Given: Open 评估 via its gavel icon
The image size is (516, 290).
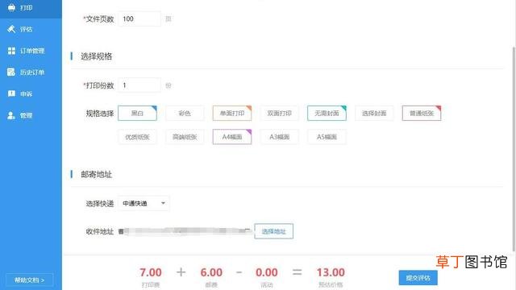Looking at the screenshot, I should pyautogui.click(x=11, y=29).
